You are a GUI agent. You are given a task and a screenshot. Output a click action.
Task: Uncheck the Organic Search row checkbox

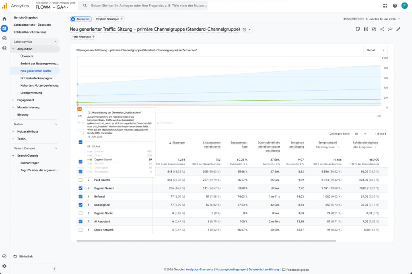pos(80,188)
